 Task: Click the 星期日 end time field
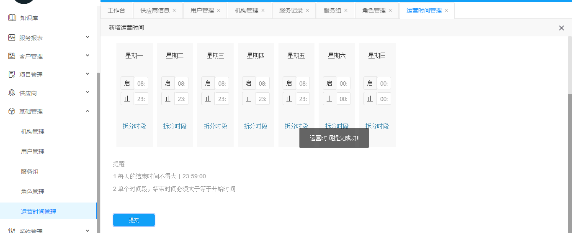(x=384, y=99)
